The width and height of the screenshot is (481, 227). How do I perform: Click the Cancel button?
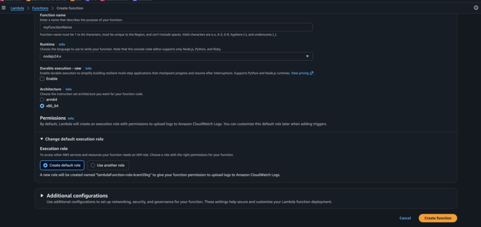pyautogui.click(x=405, y=218)
